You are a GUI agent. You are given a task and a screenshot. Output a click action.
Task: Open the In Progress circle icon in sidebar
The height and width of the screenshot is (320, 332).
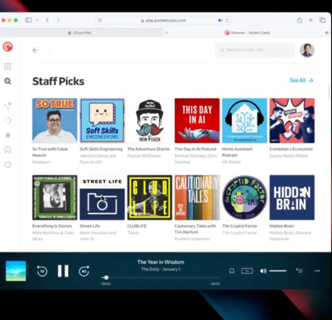pos(8,120)
